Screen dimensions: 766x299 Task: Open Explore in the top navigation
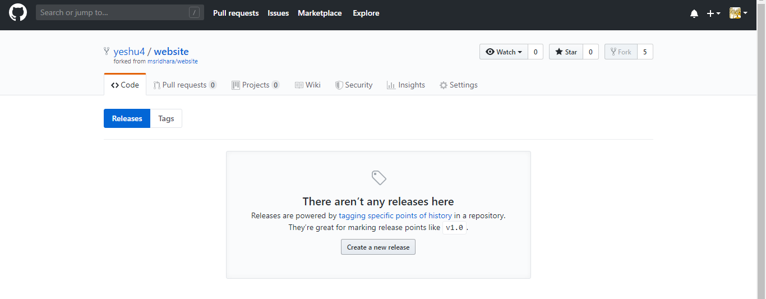[x=366, y=13]
